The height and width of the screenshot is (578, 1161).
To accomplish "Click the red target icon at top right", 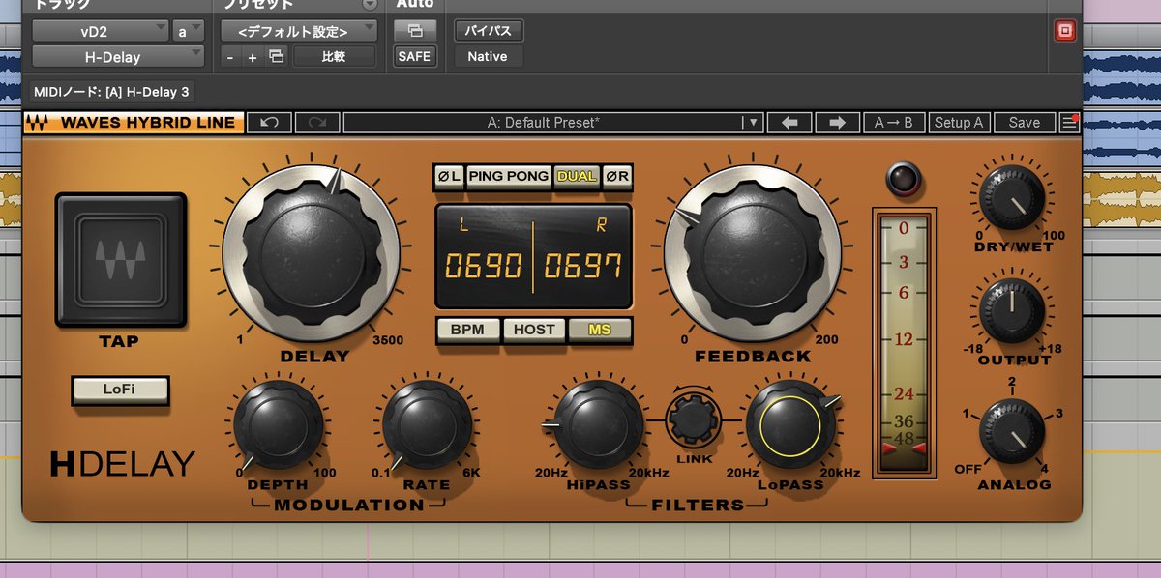I will click(1064, 31).
